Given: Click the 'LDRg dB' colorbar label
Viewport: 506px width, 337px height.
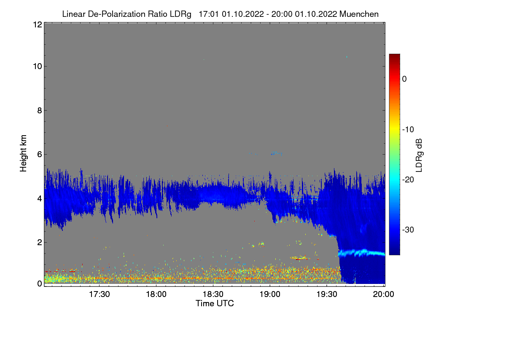Looking at the screenshot, I should click(x=419, y=155).
